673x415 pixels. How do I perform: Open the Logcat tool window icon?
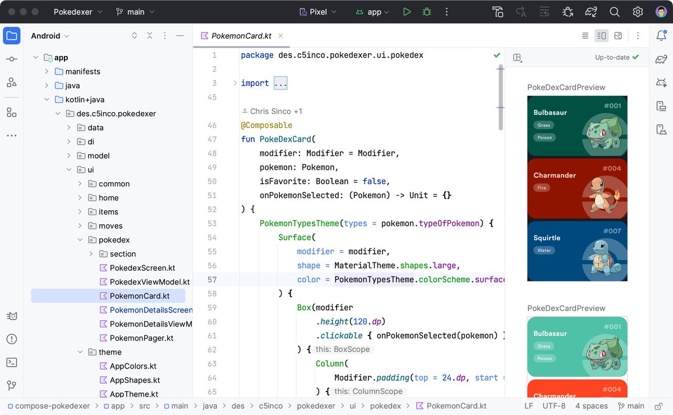tap(12, 316)
